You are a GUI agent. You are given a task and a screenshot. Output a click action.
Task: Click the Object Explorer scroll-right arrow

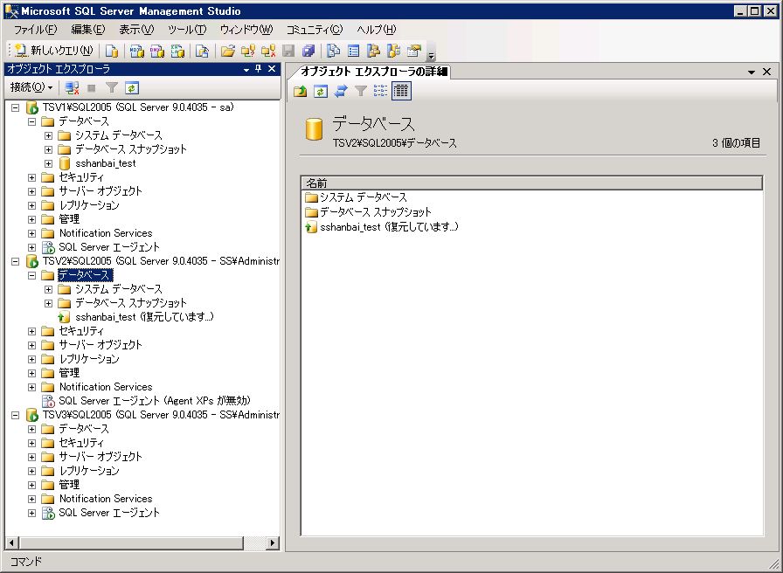pyautogui.click(x=273, y=543)
